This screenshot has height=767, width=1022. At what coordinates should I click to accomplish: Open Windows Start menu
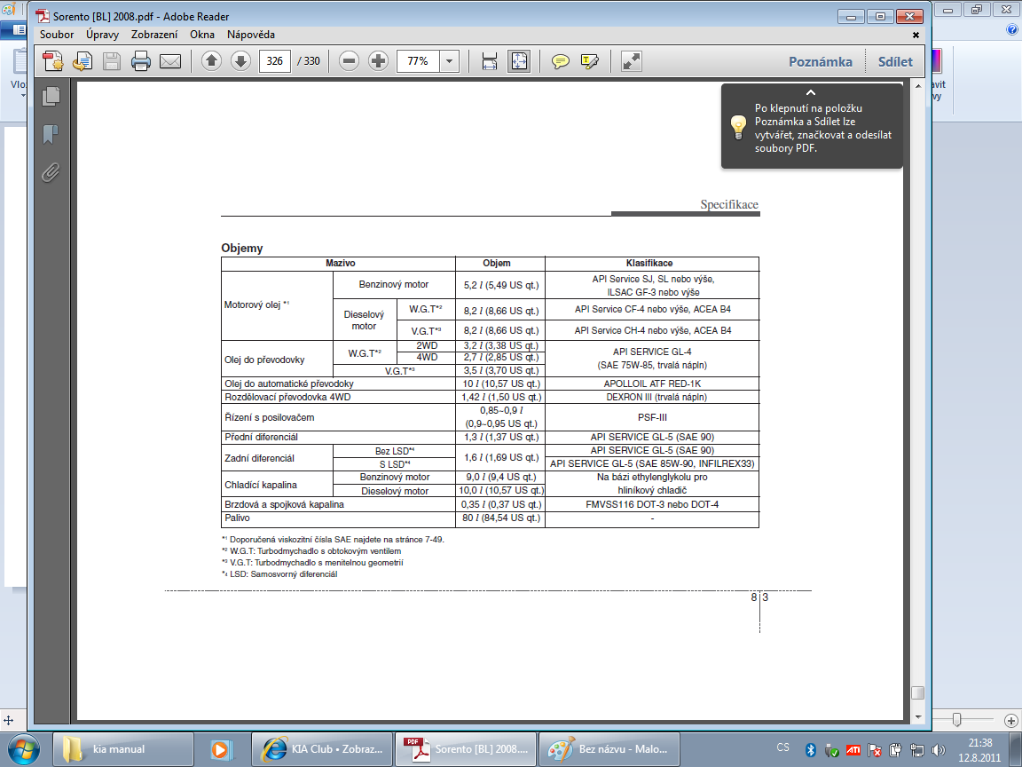pyautogui.click(x=23, y=749)
